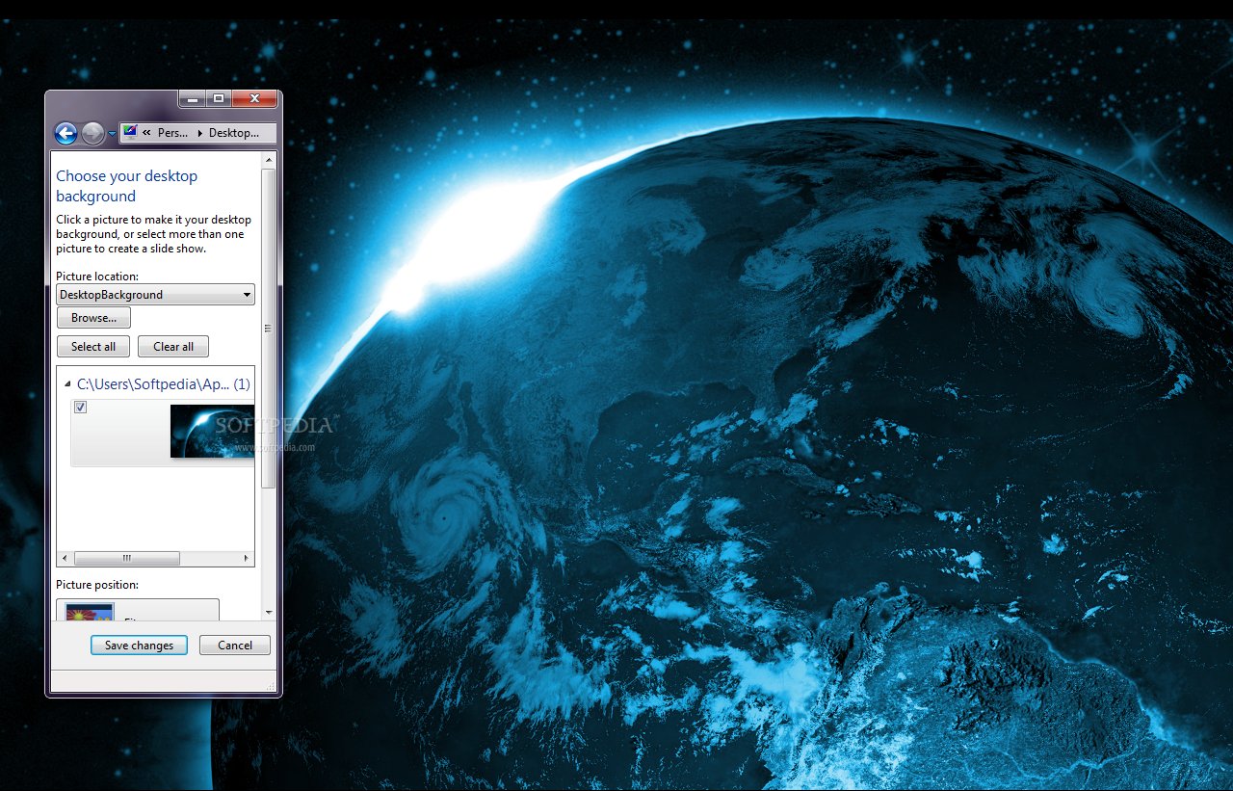Uncheck the wallpaper thumbnail checkbox

pos(81,408)
